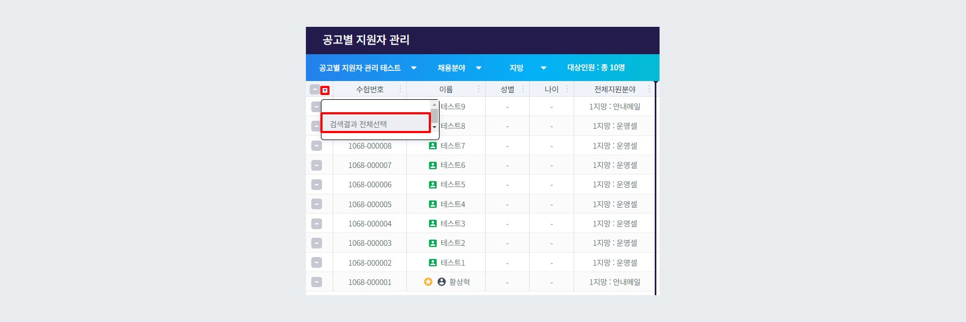Click applicant name 테스트1
966x322 pixels.
(453, 262)
